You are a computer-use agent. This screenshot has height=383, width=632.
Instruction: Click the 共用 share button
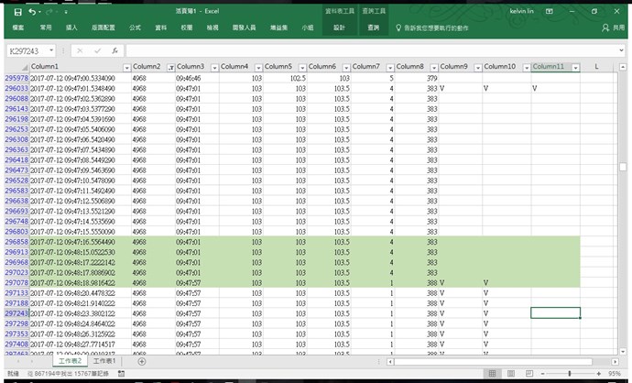tap(613, 28)
